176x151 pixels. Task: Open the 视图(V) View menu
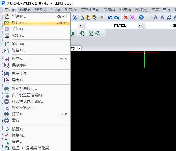pos(41,10)
